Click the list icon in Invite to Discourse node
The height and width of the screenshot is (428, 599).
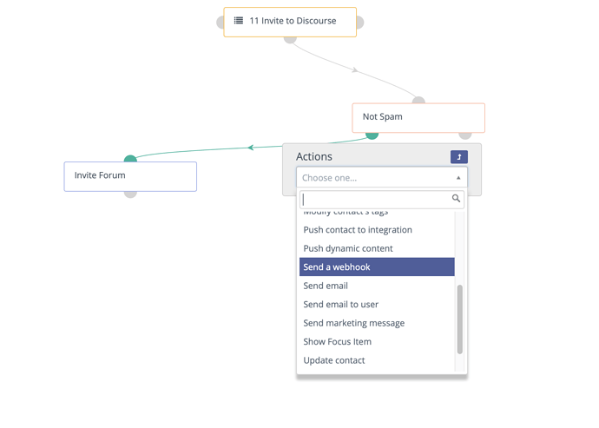point(239,21)
